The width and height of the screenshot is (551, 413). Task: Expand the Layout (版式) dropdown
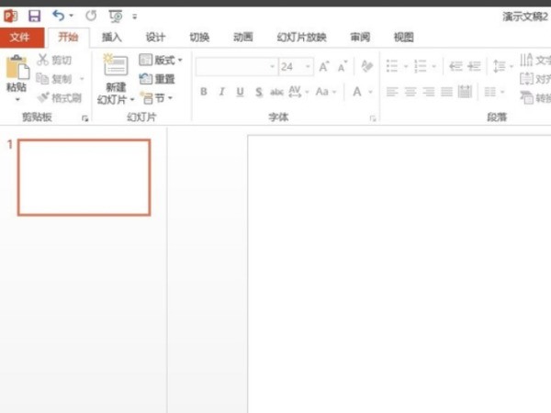coord(161,60)
